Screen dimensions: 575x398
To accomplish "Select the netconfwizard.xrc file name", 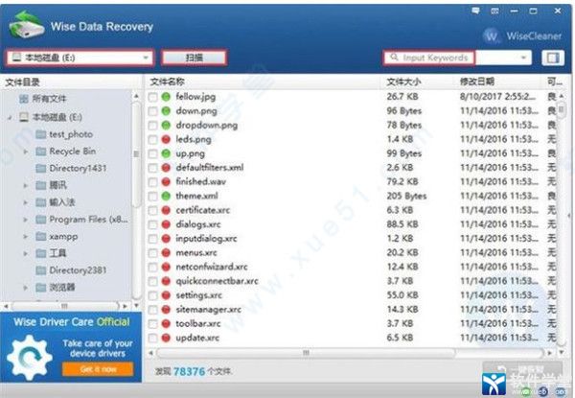I will coord(212,267).
